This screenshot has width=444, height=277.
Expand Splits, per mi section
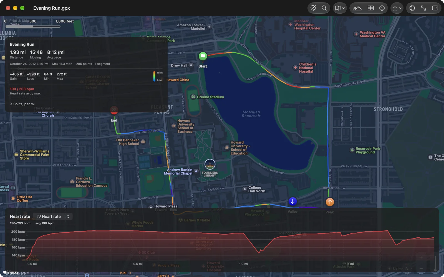[x=22, y=104]
